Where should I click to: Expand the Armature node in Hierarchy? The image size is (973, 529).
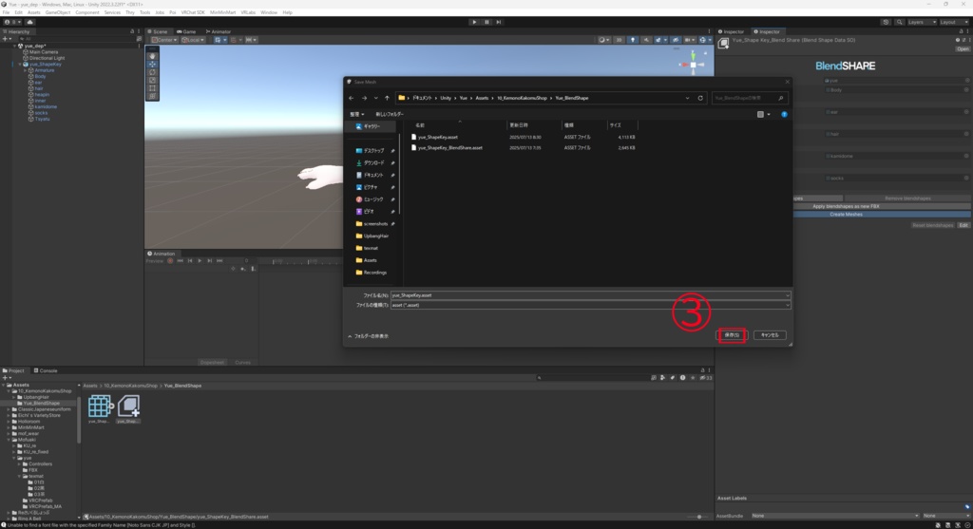(x=26, y=70)
